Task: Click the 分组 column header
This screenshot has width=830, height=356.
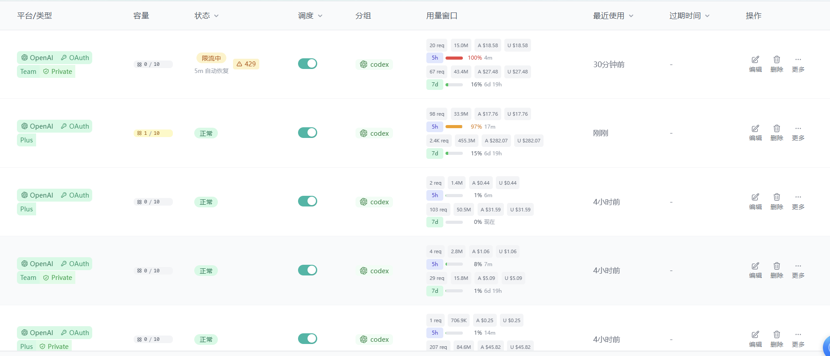Action: [x=363, y=16]
